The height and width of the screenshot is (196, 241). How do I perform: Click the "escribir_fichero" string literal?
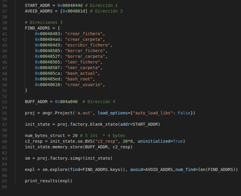pyautogui.click(x=87, y=45)
